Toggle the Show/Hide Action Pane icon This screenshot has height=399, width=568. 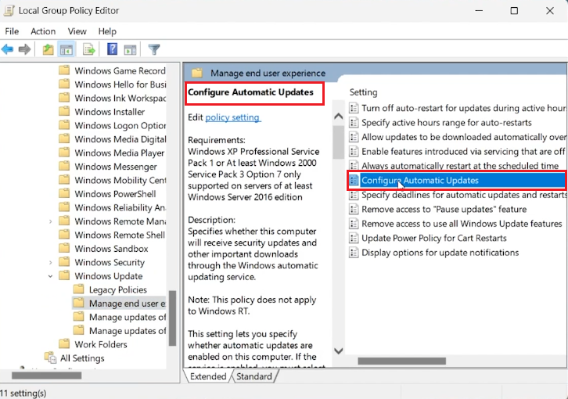[x=130, y=49]
